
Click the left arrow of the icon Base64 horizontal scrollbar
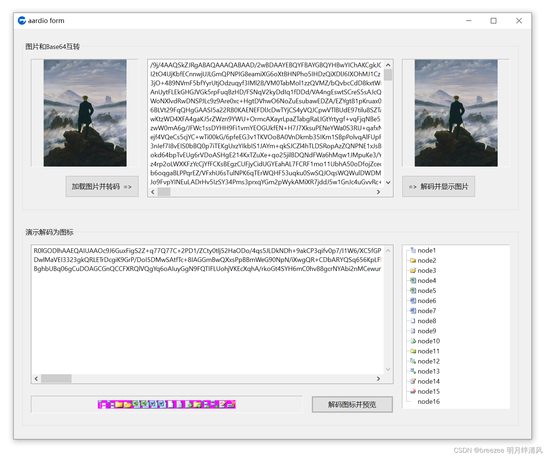pos(36,379)
